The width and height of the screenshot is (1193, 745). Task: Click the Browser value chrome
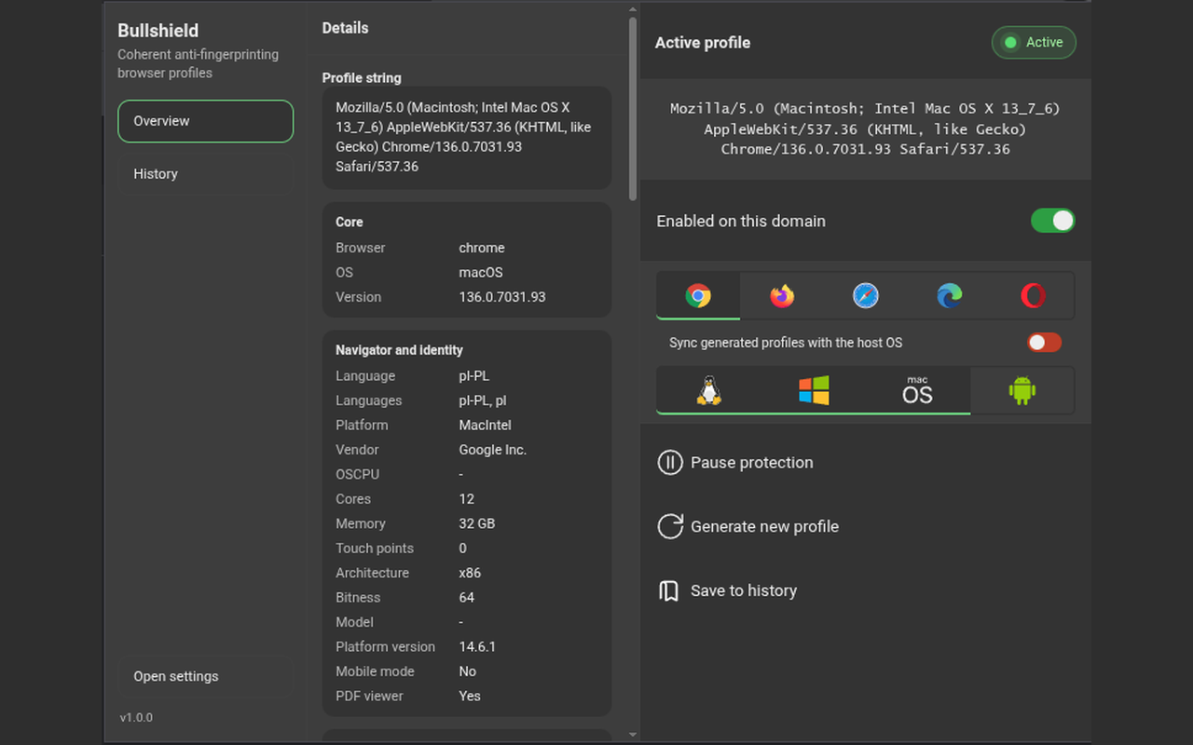point(482,248)
